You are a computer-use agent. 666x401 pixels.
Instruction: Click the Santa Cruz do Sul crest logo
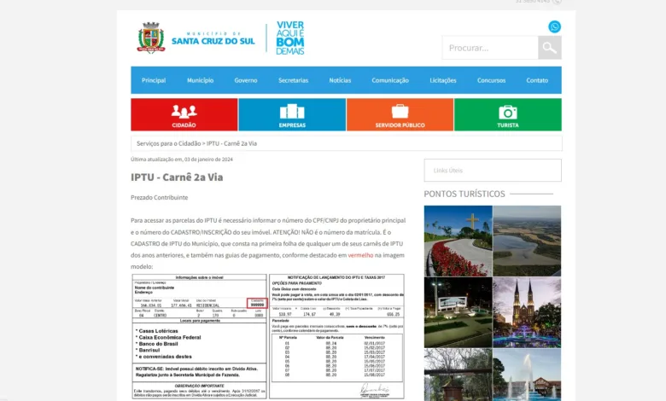pyautogui.click(x=151, y=38)
